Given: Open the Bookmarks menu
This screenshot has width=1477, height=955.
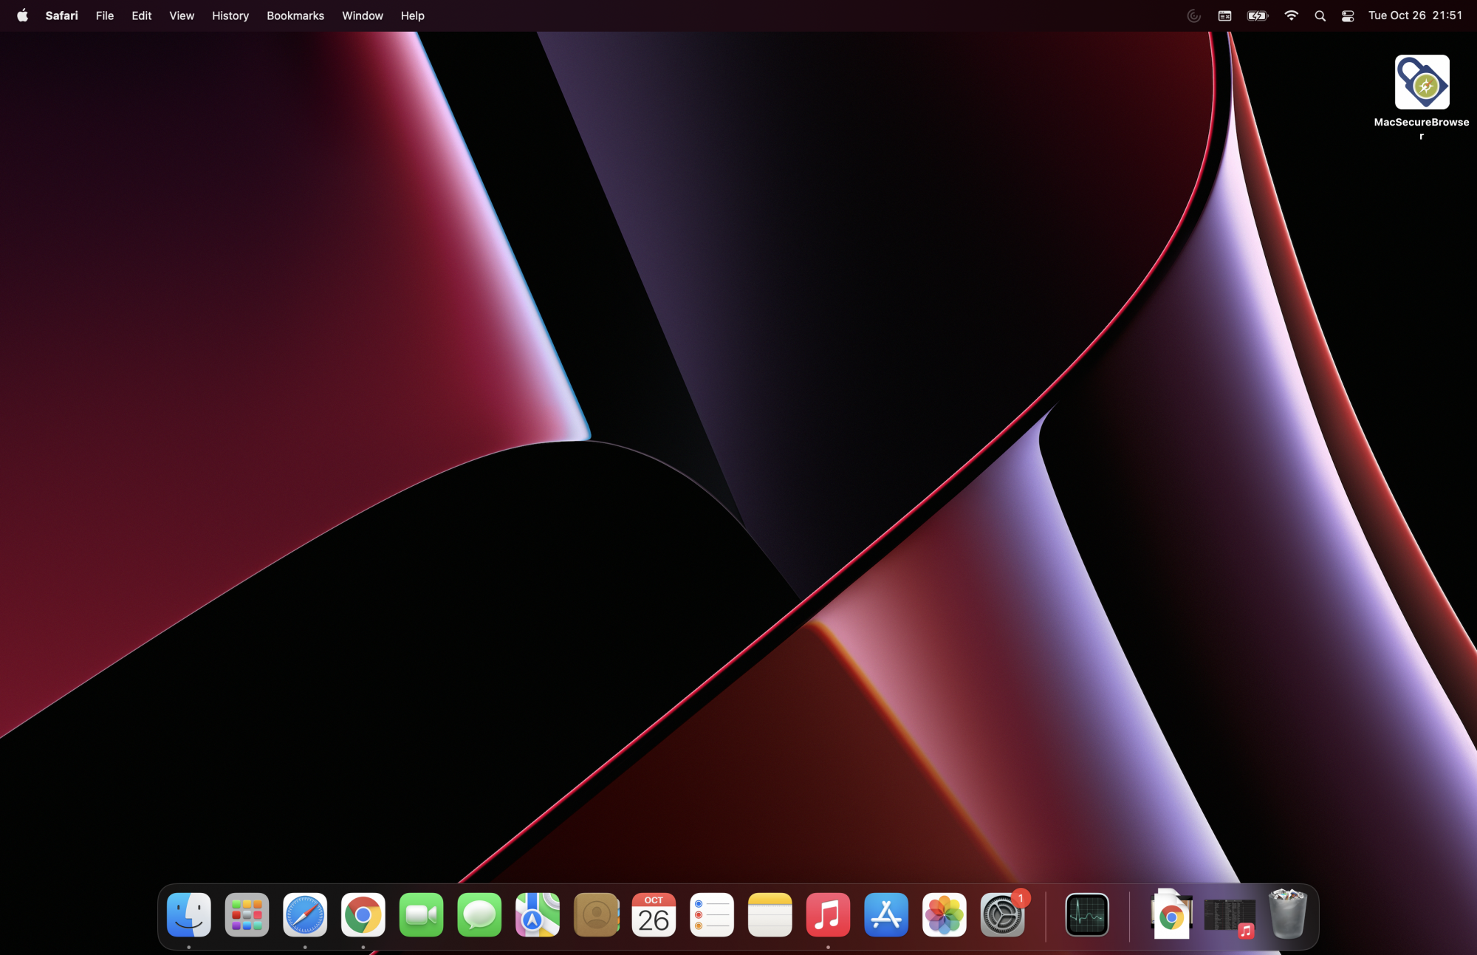Looking at the screenshot, I should pos(295,16).
